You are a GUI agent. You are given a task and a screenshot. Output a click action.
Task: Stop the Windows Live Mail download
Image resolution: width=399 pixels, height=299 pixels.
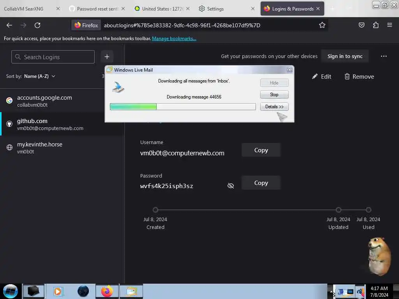point(274,95)
